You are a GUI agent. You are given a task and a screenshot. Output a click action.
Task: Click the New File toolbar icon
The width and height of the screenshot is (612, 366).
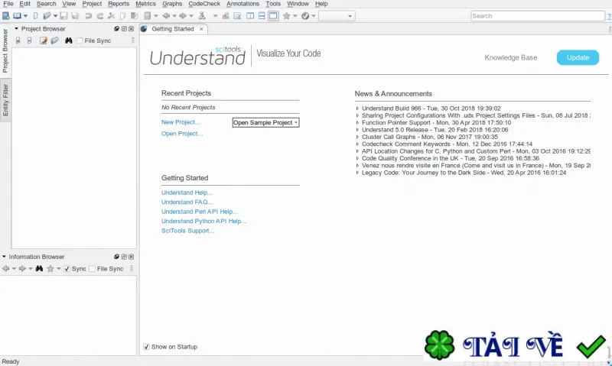[35, 16]
